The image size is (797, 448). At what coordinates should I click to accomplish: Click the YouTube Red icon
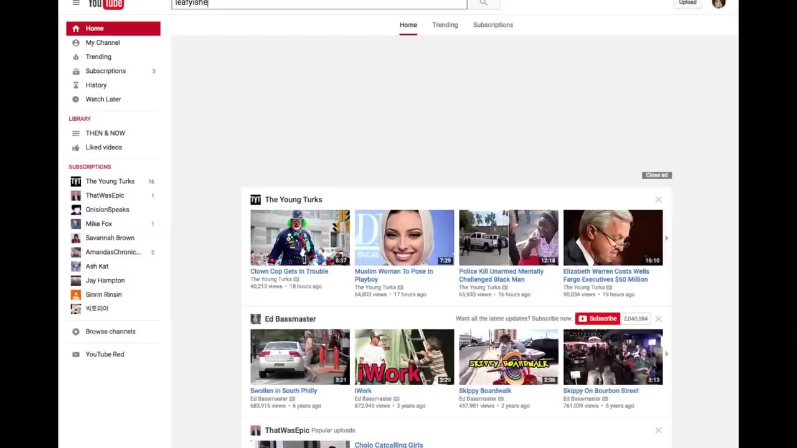point(76,355)
